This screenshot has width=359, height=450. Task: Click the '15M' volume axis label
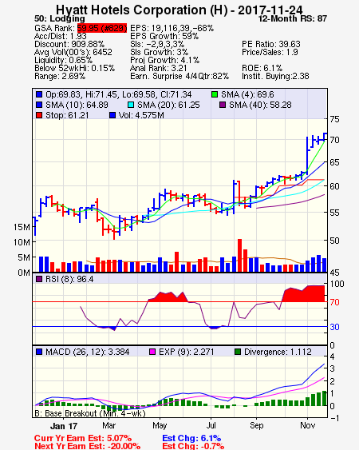tap(22, 227)
